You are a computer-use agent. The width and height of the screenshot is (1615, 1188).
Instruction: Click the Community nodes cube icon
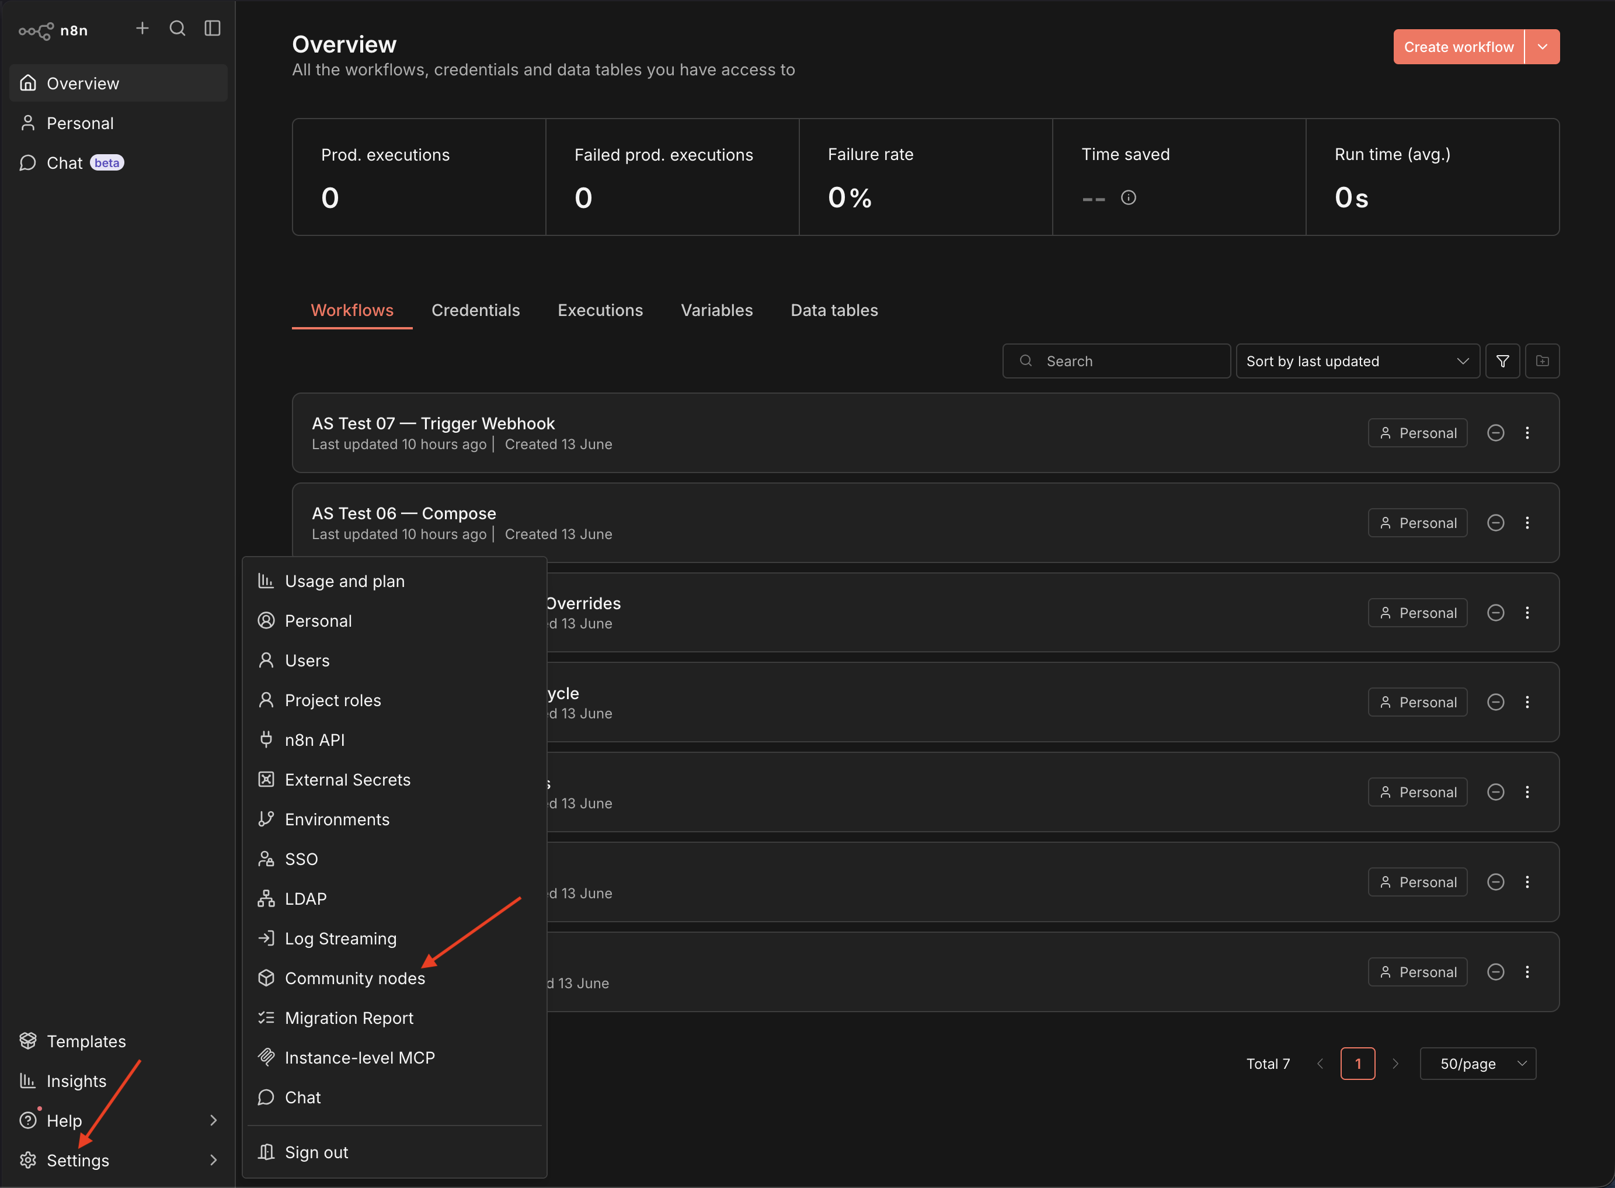266,978
